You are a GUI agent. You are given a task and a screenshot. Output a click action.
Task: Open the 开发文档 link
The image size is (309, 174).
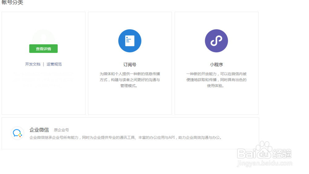point(33,64)
